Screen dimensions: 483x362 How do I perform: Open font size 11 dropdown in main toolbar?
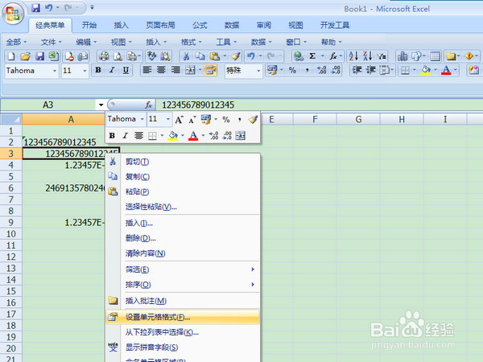[x=85, y=71]
